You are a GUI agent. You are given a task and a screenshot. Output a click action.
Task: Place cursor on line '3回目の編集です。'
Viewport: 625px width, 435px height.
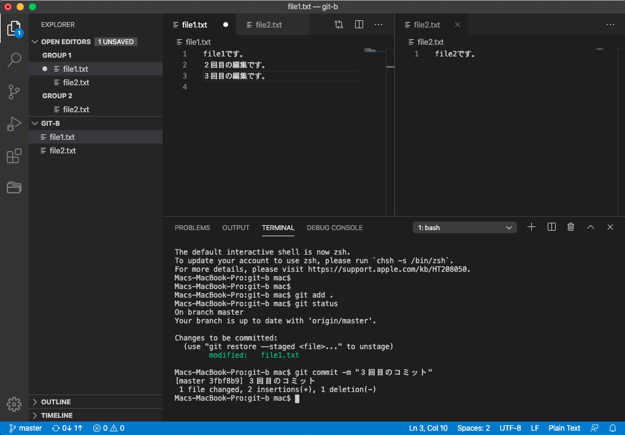(x=234, y=76)
